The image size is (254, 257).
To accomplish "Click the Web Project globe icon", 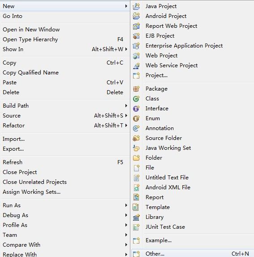I will tap(136, 56).
